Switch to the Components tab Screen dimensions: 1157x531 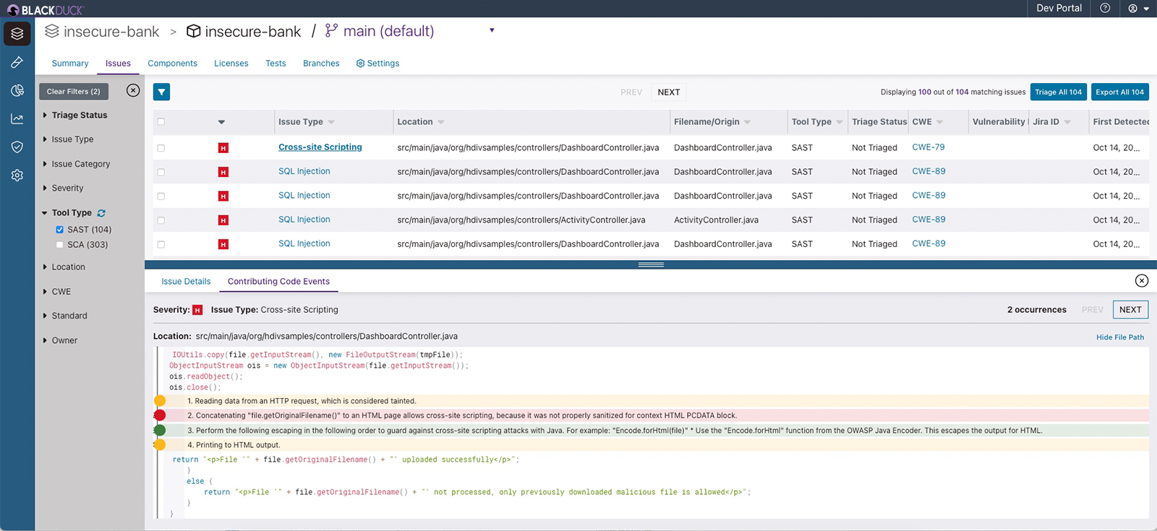172,64
